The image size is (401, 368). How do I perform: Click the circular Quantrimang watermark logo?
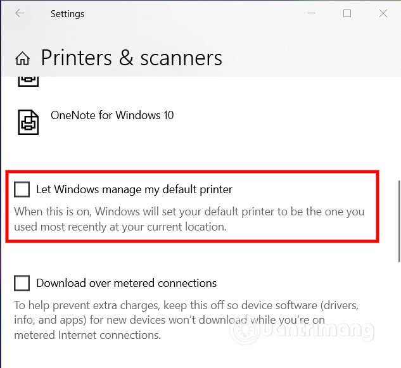point(245,331)
